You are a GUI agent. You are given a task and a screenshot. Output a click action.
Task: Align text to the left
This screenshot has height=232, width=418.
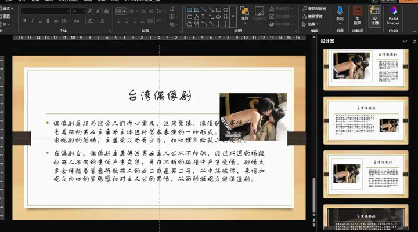pos(118,20)
